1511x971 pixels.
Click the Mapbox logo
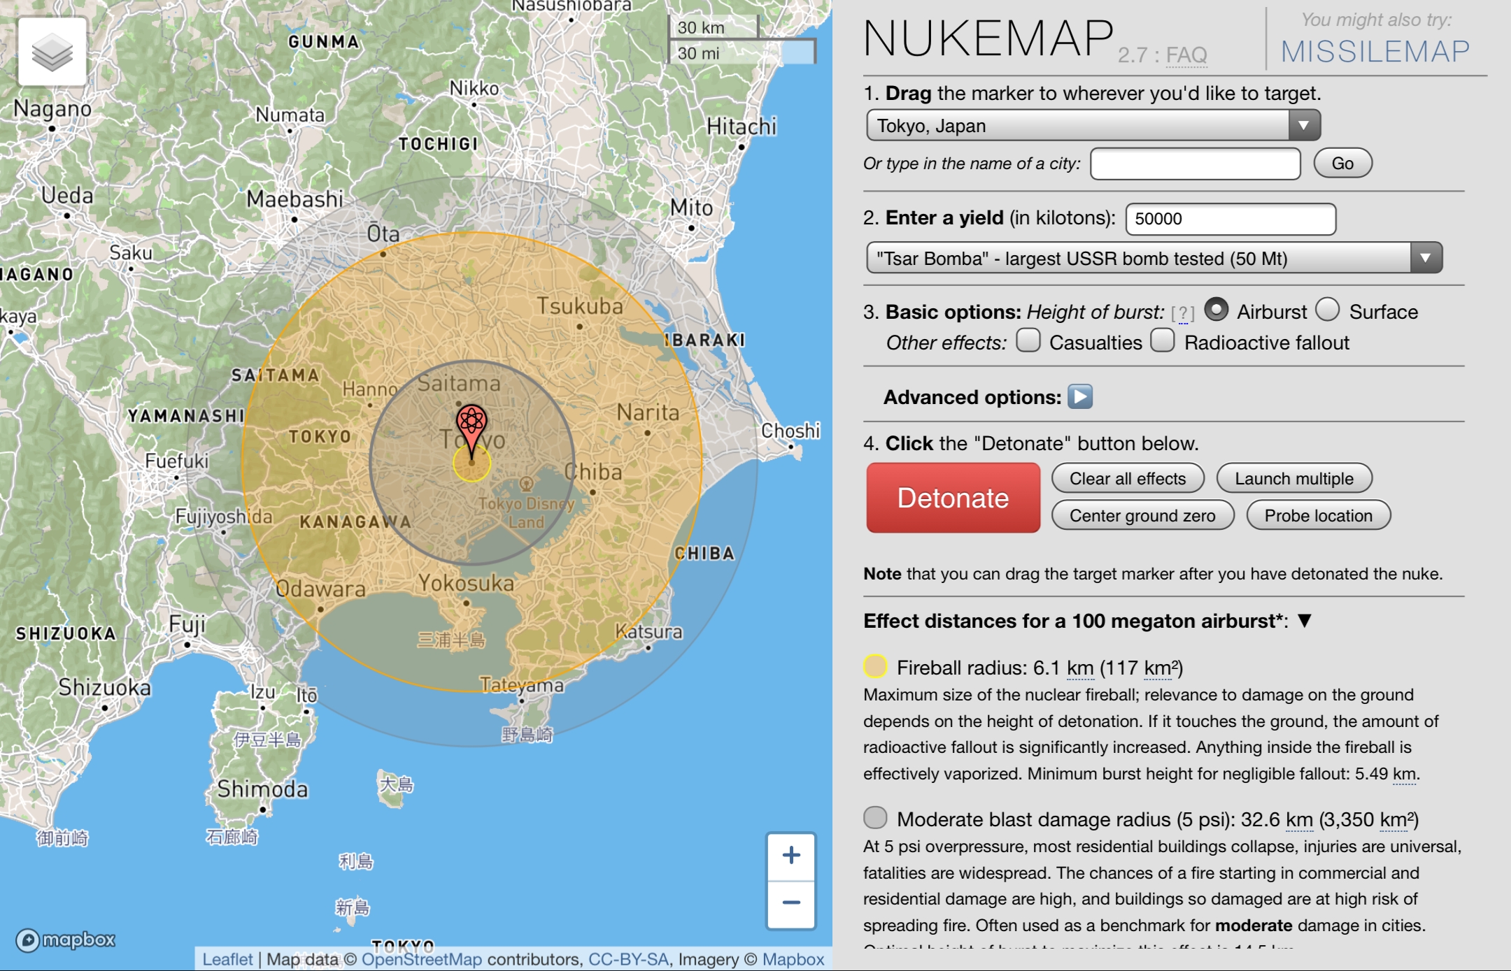[x=66, y=940]
